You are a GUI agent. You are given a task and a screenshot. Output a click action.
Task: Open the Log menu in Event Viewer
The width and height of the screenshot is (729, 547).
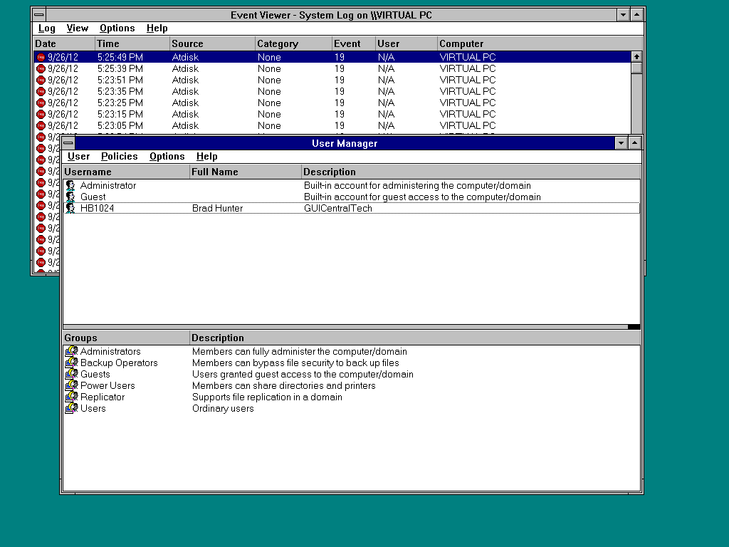pos(46,28)
